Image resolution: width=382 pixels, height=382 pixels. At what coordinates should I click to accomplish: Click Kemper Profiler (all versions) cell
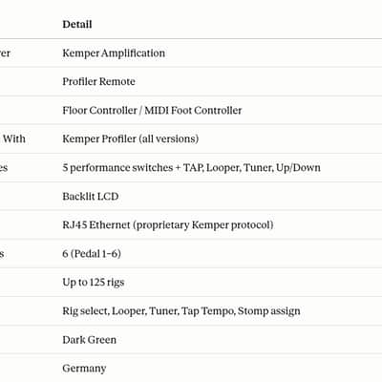click(x=131, y=139)
